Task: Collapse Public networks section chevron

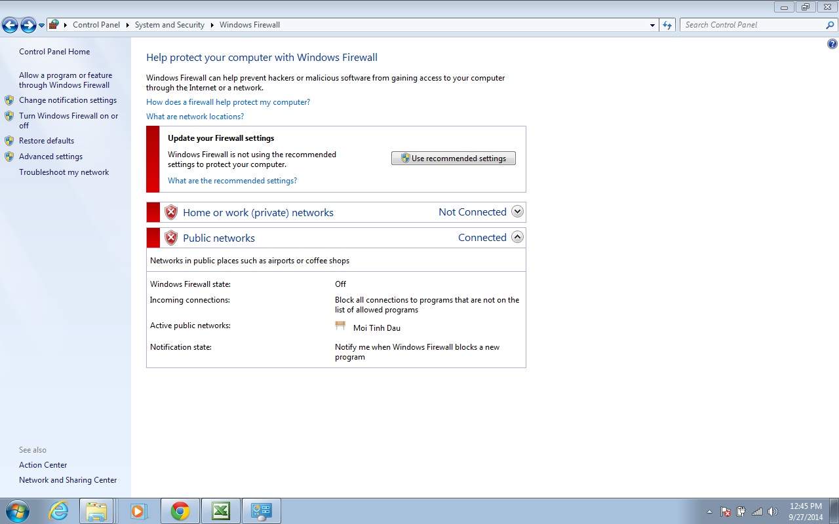Action: [x=517, y=237]
